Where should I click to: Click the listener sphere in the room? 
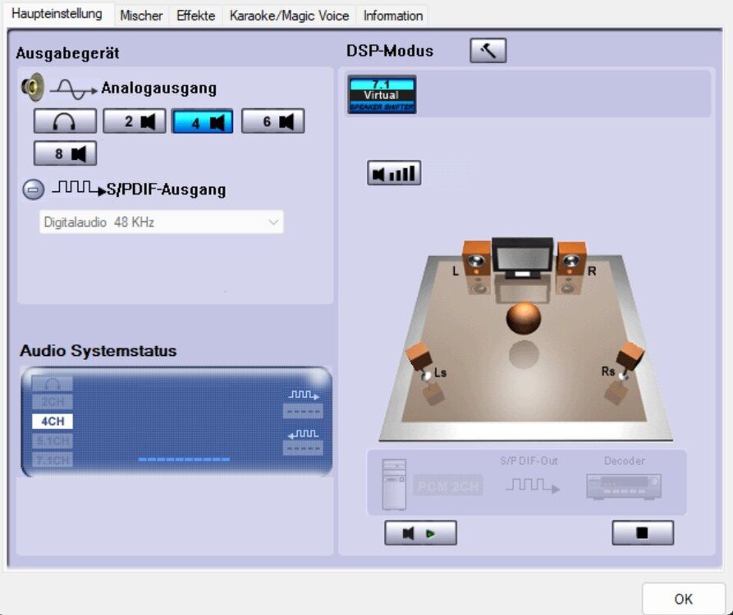tap(524, 318)
